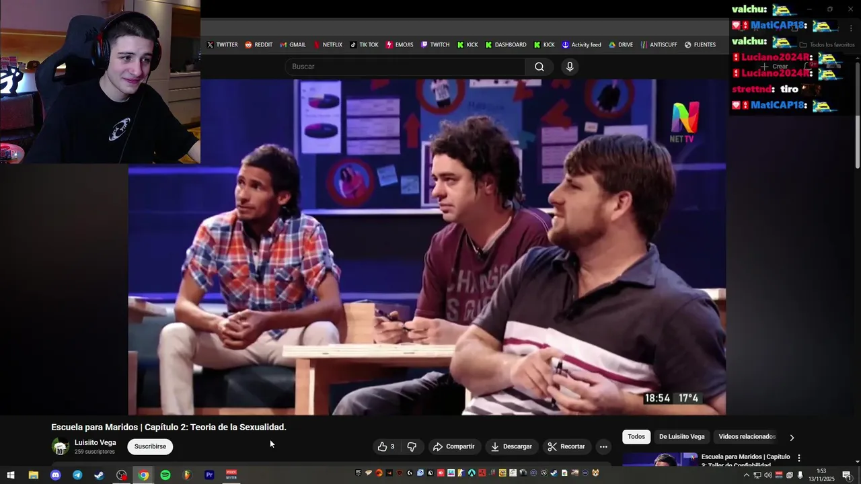The width and height of the screenshot is (861, 484).
Task: Open Adobe Premiere Pro from the taskbar
Action: coord(209,475)
